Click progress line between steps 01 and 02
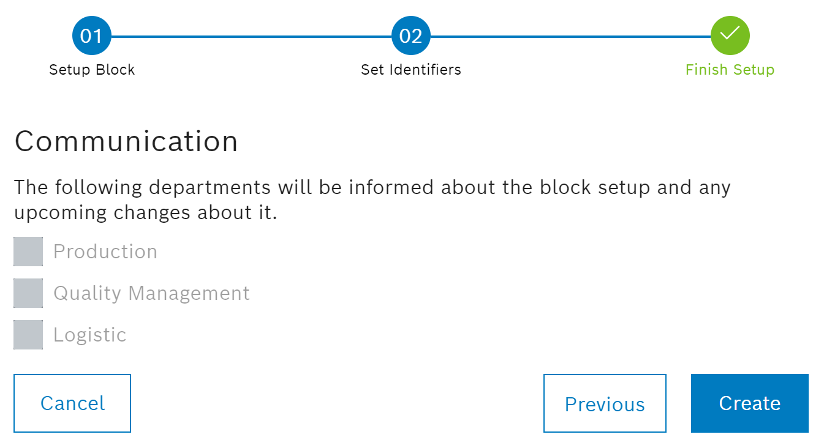 pos(251,36)
